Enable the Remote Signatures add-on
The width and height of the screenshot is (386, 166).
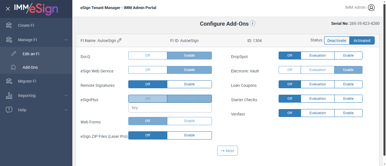point(189,84)
